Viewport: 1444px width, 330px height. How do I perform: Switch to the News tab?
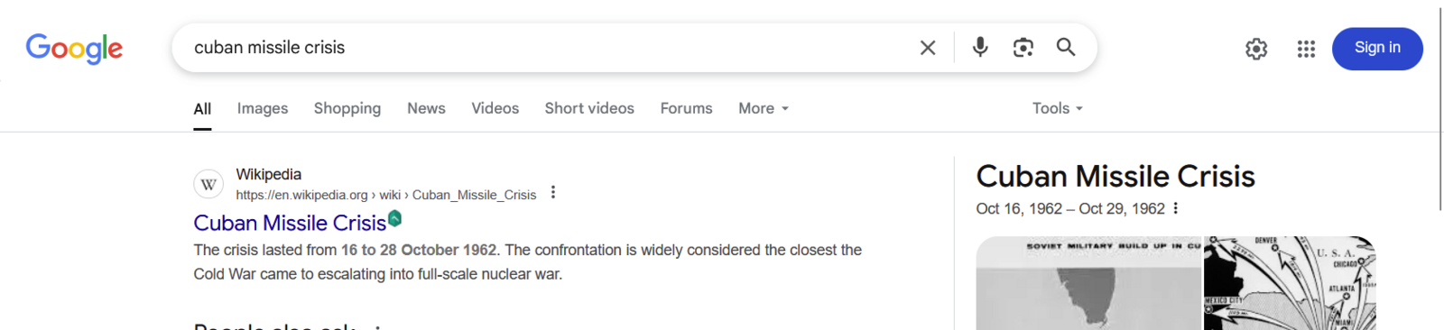(426, 108)
